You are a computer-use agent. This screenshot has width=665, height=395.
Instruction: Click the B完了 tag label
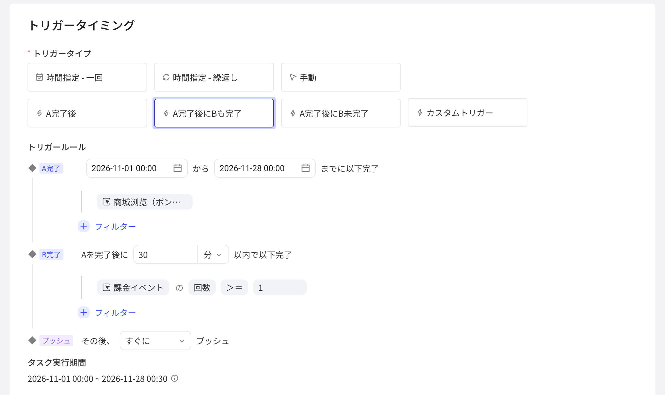pos(51,255)
